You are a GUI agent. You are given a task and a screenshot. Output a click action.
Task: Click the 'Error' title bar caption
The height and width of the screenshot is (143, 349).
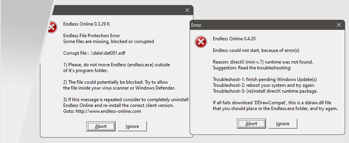click(196, 25)
